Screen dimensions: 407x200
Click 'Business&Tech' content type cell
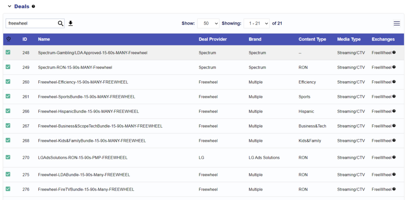coord(312,126)
